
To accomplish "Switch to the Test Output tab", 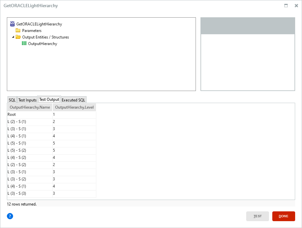I will click(49, 99).
